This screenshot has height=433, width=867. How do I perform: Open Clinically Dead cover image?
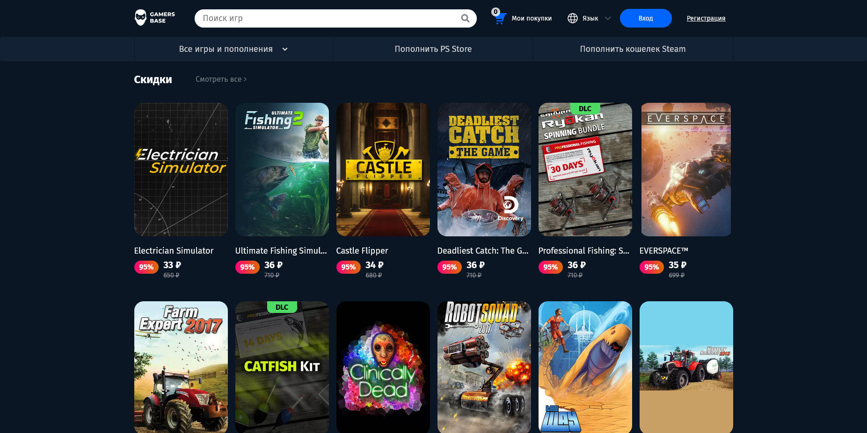click(x=383, y=367)
